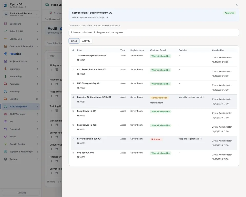
Task: Click the 'Somewhere else' status badge
Action: (x=159, y=98)
